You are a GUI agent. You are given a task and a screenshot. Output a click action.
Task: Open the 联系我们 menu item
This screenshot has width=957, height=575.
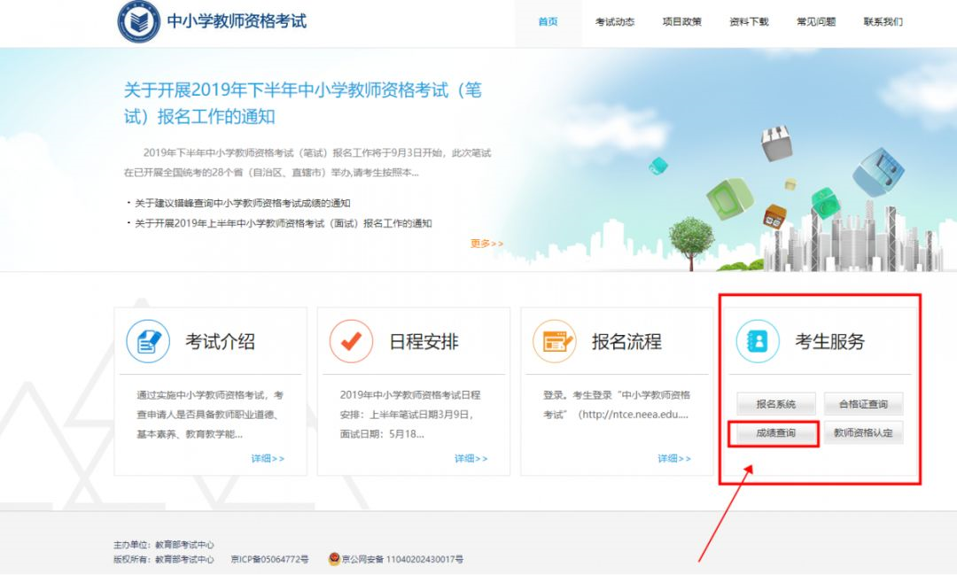tap(883, 21)
